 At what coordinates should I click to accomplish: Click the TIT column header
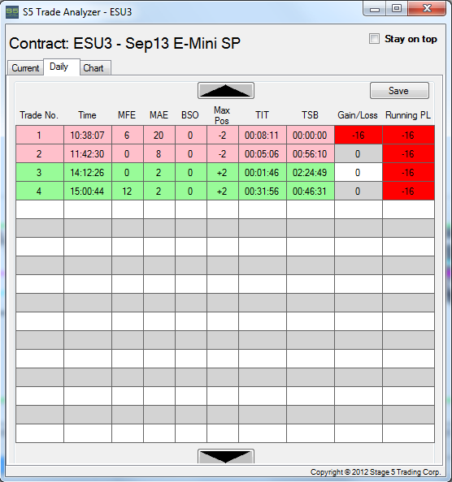coord(262,115)
